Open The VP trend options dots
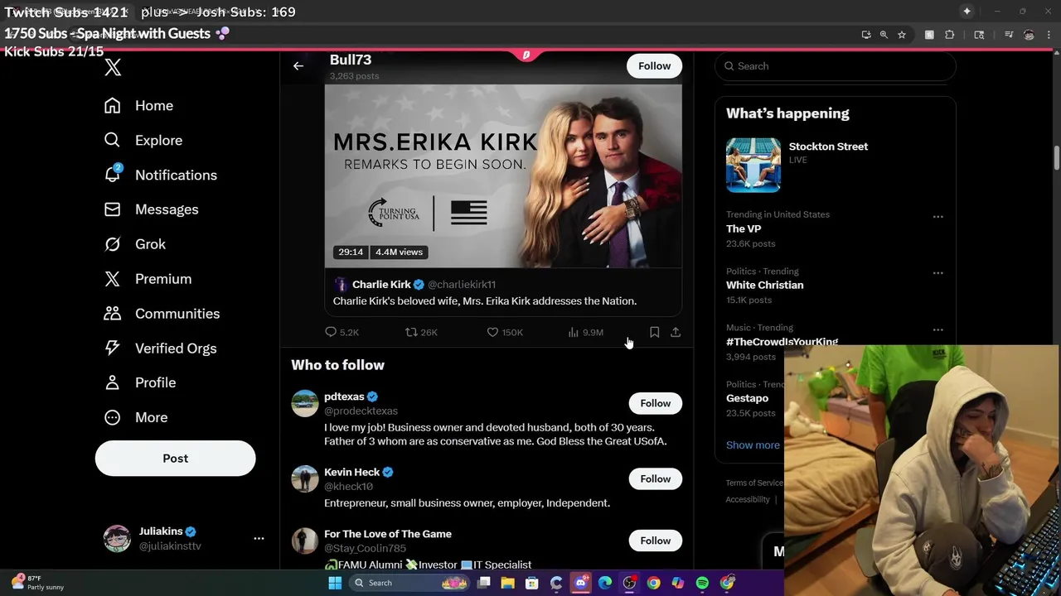The height and width of the screenshot is (596, 1061). click(937, 217)
